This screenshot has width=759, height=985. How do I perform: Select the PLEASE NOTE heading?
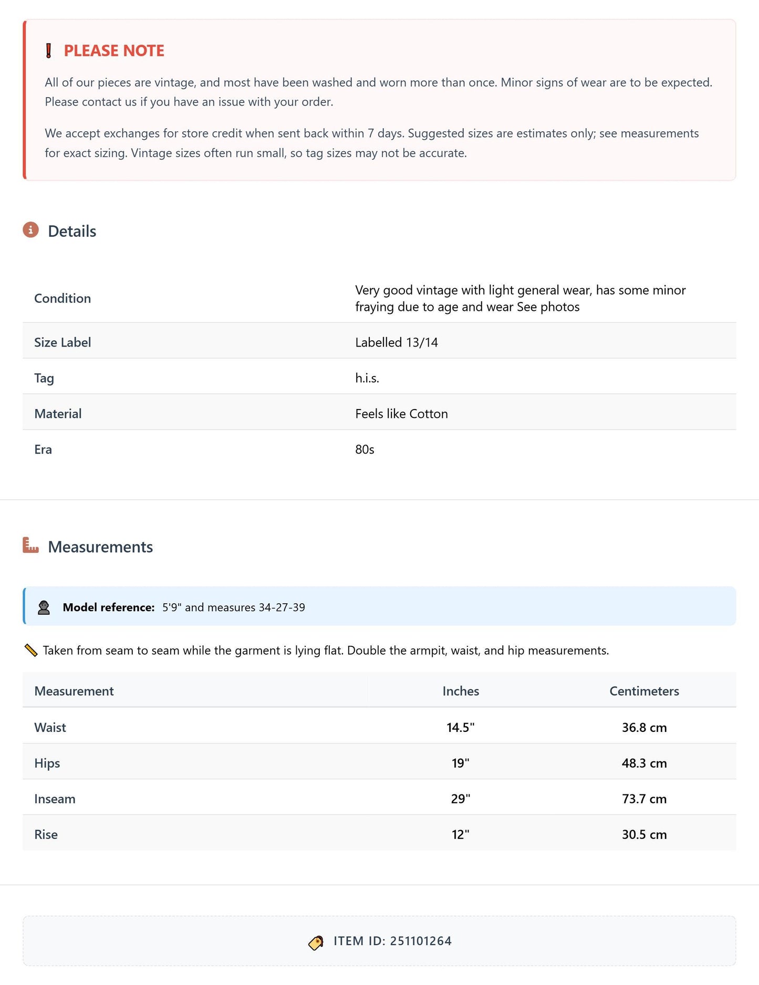click(x=114, y=50)
